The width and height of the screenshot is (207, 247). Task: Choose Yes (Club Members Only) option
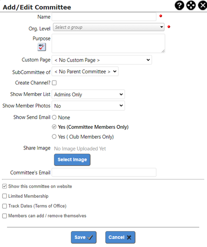coord(54,137)
